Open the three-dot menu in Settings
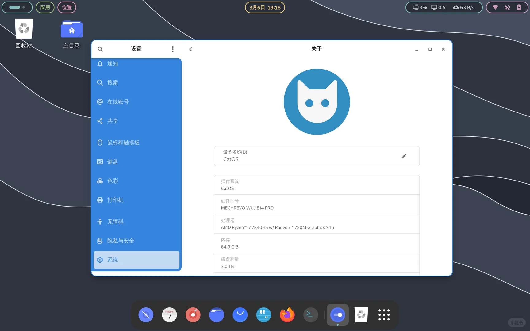 (173, 49)
